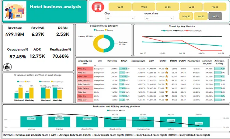
Task: Open the room_class filter dropdown
Action: pyautogui.click(x=159, y=18)
